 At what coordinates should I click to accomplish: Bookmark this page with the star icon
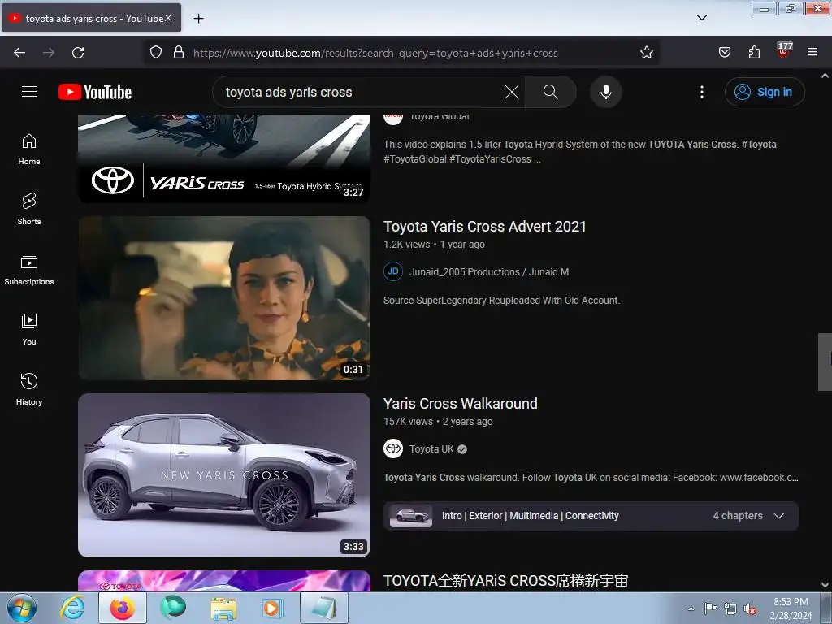coord(646,53)
